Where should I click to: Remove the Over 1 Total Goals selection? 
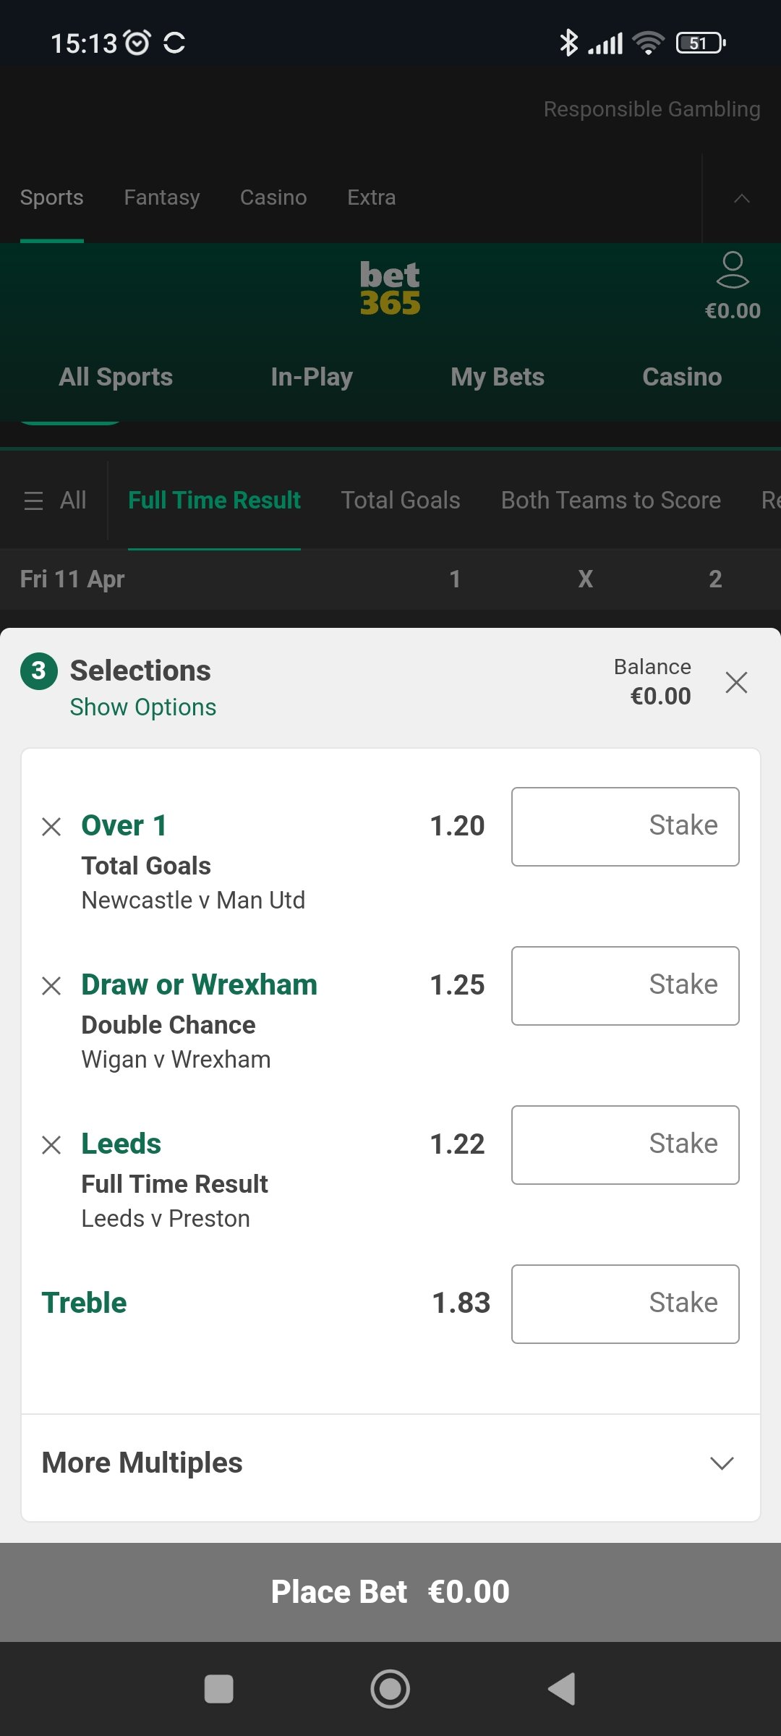[x=51, y=826]
